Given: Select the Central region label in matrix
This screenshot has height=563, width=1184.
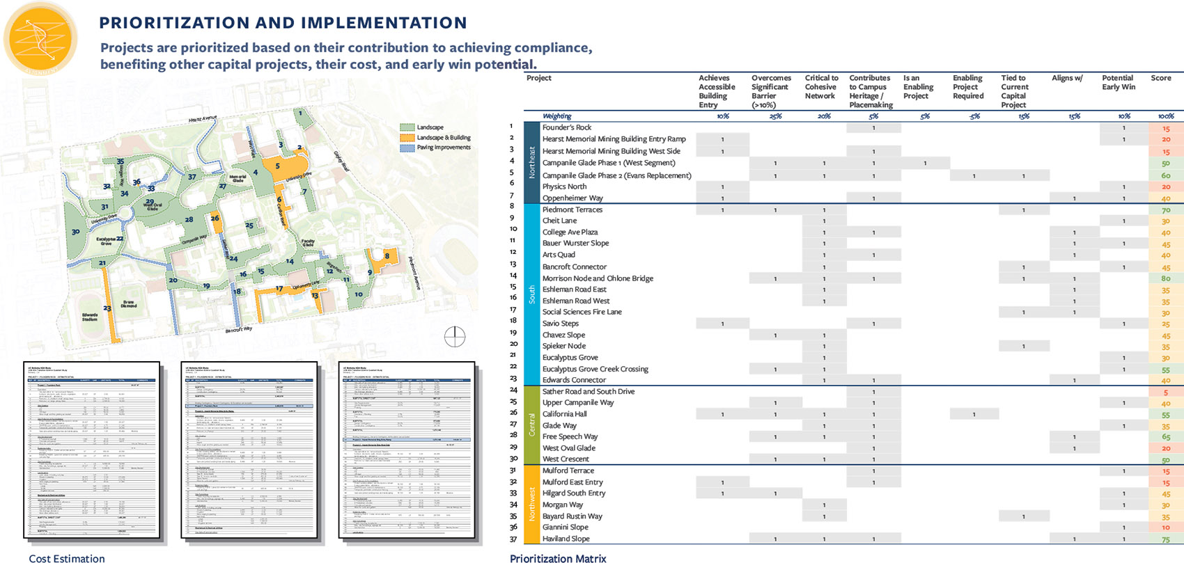Looking at the screenshot, I should 532,425.
